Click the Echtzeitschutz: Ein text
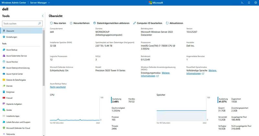Viewport: 259px width, 136px height. pyautogui.click(x=59, y=70)
